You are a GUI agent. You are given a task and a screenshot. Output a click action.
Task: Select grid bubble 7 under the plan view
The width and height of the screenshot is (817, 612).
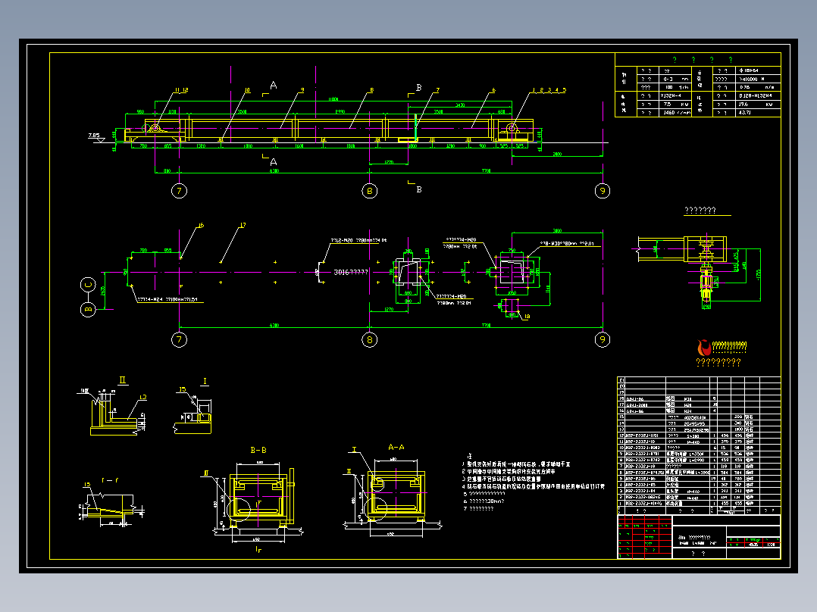coord(179,339)
